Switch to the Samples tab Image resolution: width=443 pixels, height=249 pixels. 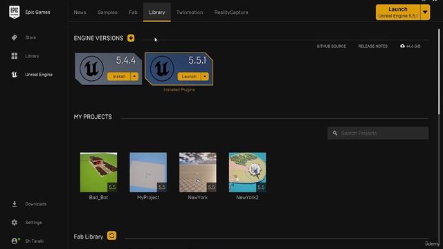click(107, 12)
